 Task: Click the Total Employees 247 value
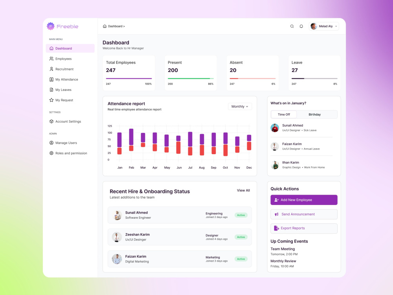(x=110, y=70)
